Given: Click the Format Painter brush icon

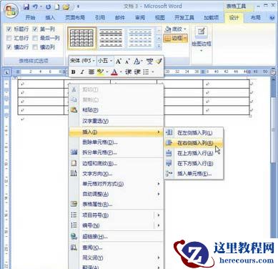Looking at the screenshot, I should pos(159,62).
